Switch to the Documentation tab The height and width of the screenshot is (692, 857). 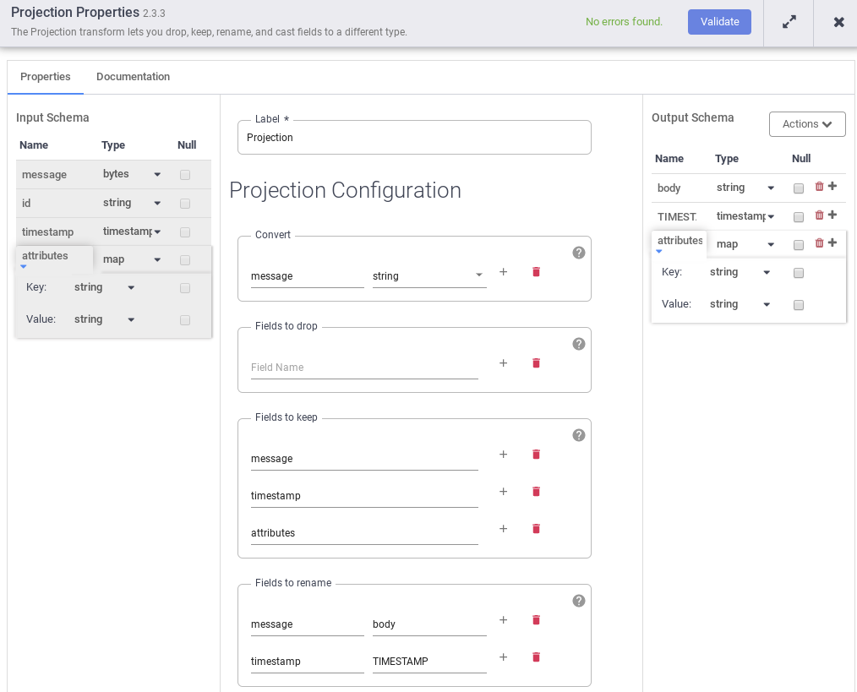133,77
